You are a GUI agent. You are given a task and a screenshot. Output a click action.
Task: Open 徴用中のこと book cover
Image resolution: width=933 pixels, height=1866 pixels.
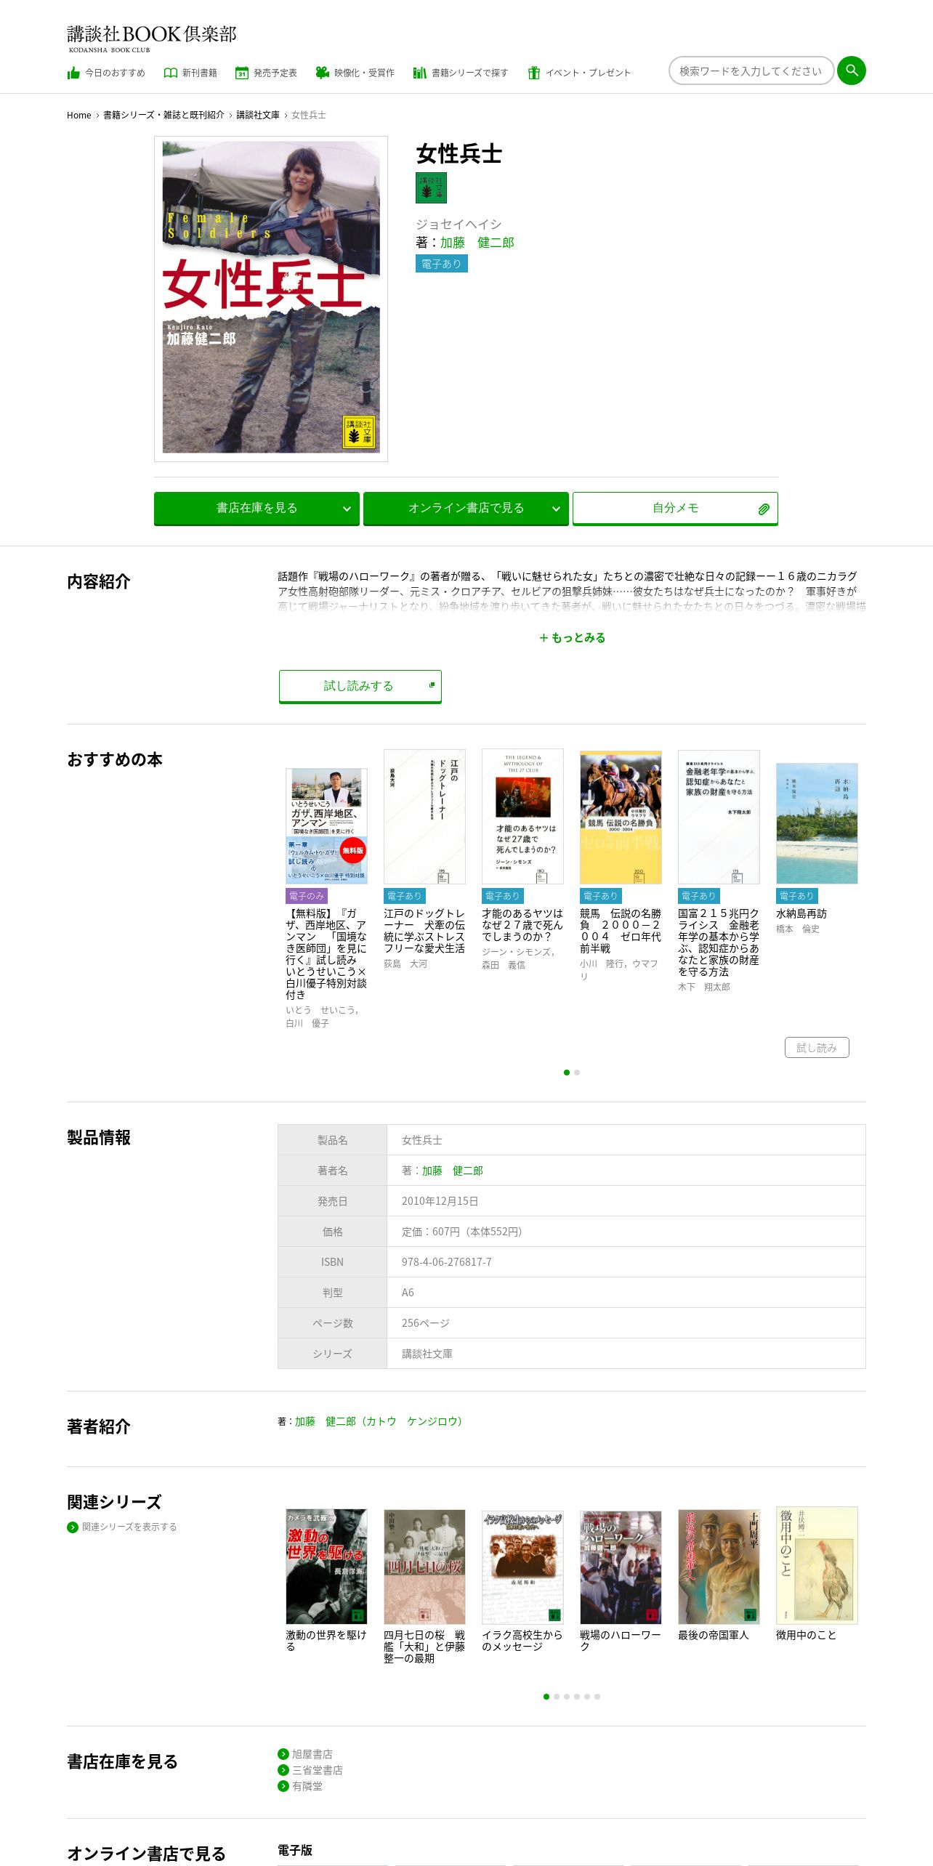(x=817, y=1565)
